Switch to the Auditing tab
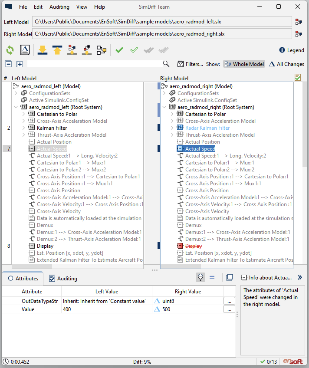The width and height of the screenshot is (309, 368). pos(63,278)
